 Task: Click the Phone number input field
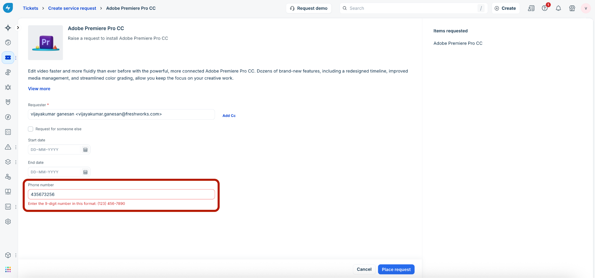(121, 194)
